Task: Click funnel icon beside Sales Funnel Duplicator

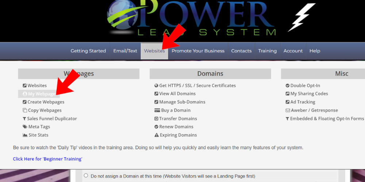Action: [24, 119]
